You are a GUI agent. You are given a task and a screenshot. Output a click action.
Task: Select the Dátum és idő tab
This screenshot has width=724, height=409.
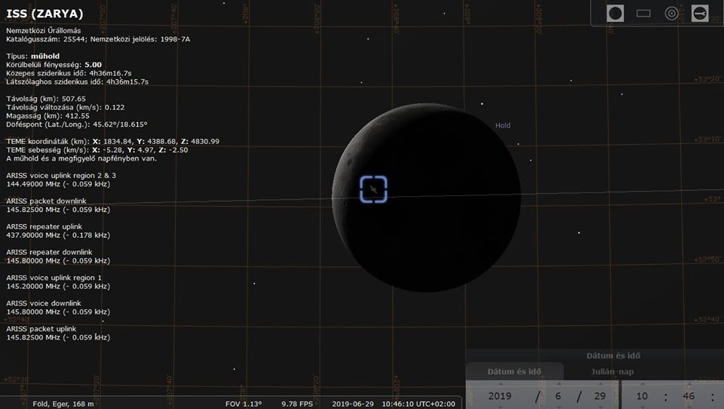click(x=514, y=371)
